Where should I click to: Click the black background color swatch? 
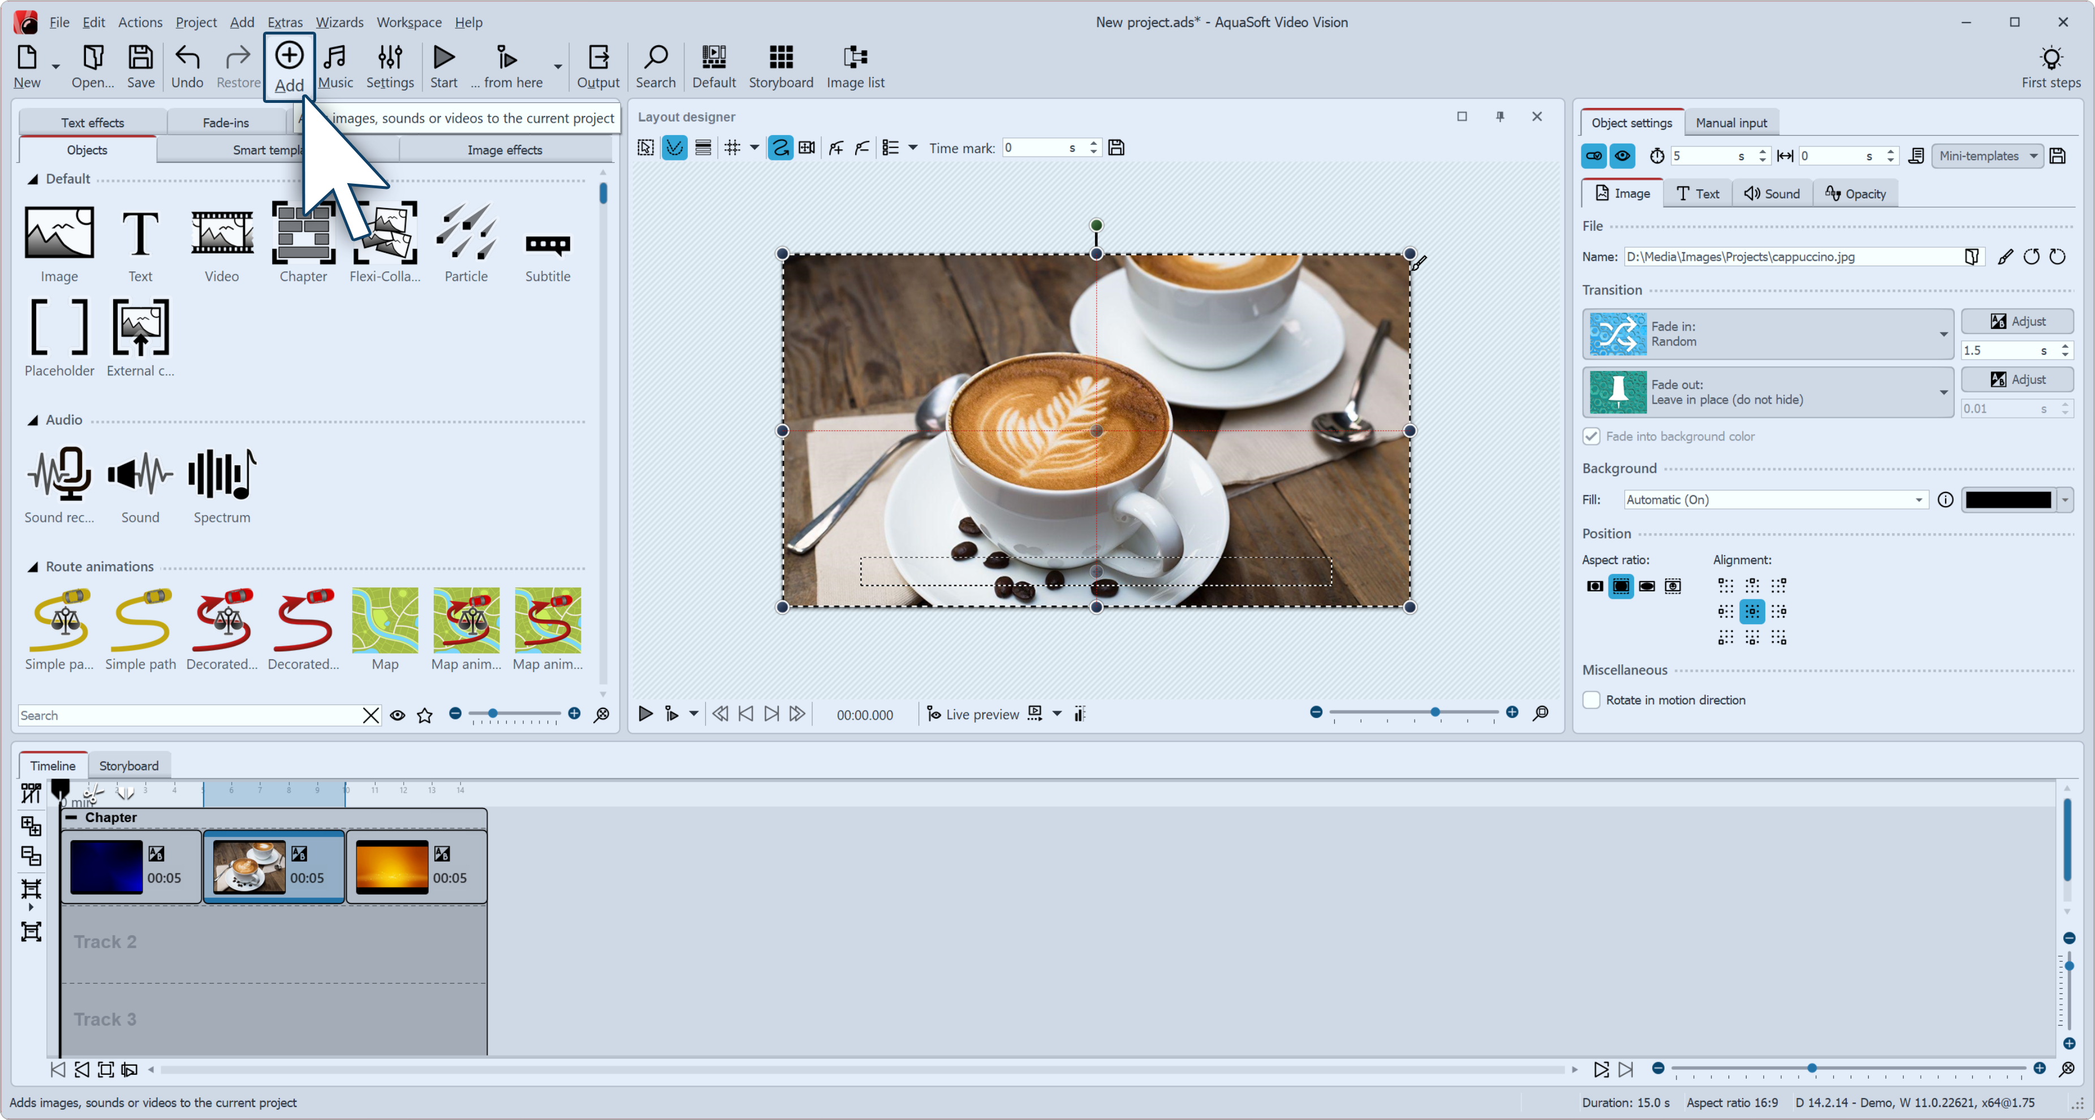click(2008, 500)
